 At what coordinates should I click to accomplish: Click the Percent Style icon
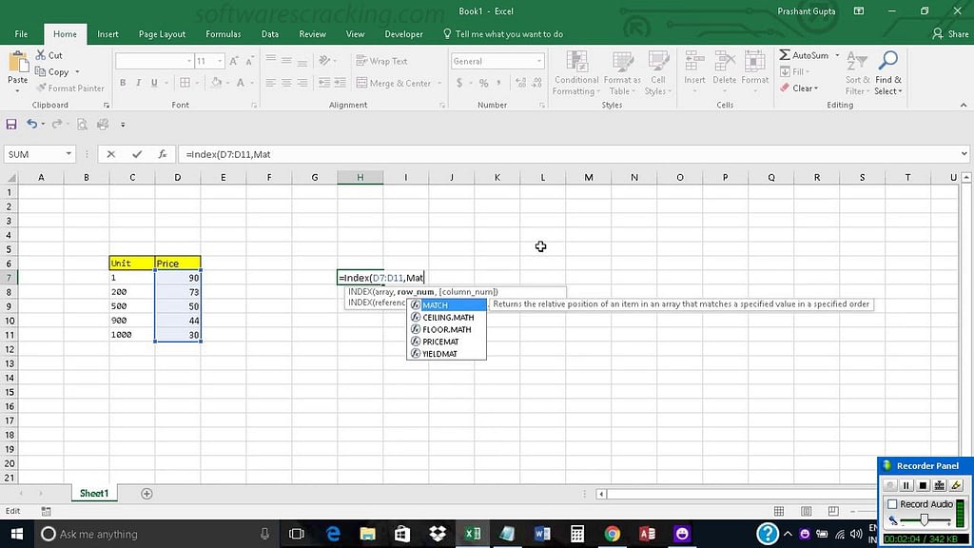click(483, 84)
